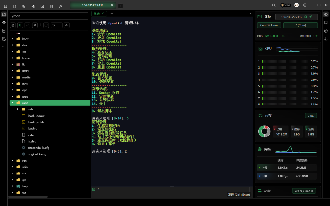Click the PRO upgrade badge
Screen dimensions: 330x206
click(285, 5)
